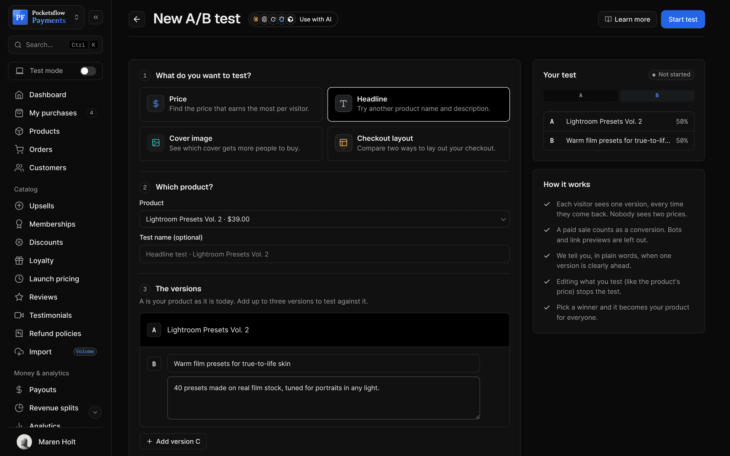
Task: Click the Headline T icon
Action: [343, 104]
